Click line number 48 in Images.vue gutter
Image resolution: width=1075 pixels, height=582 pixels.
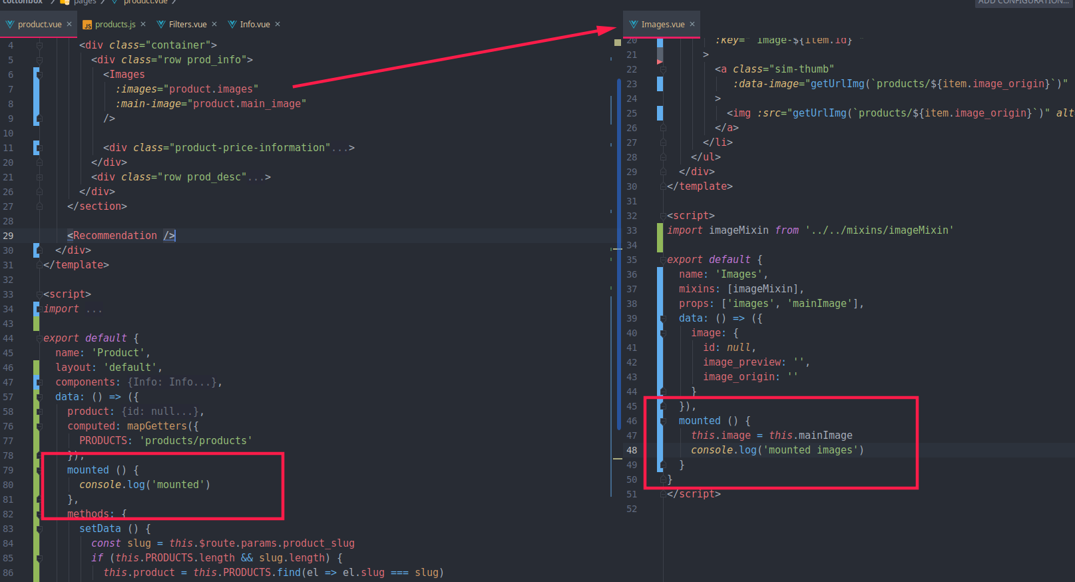[631, 450]
